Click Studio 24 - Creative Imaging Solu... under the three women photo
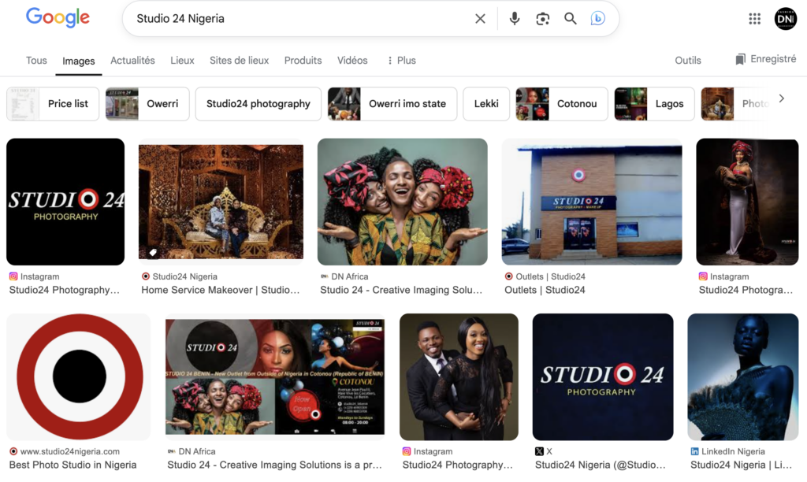 [401, 290]
